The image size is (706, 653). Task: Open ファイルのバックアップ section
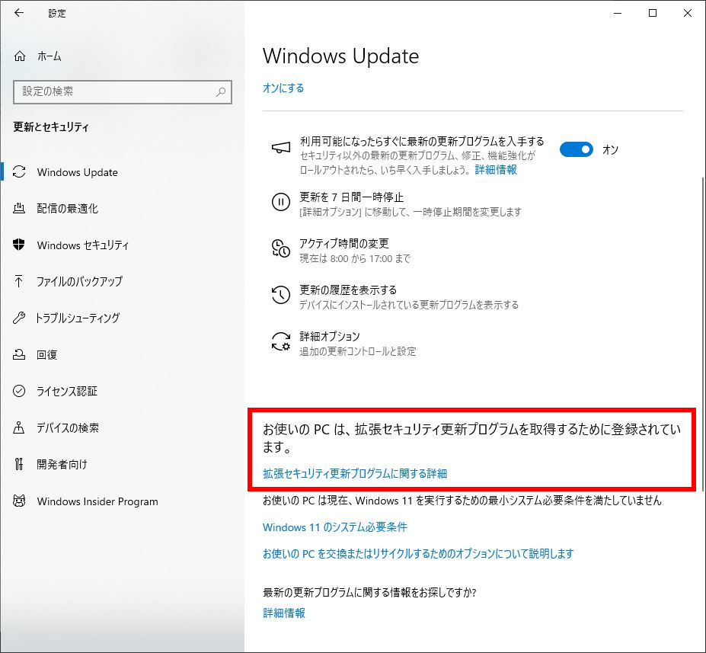tap(79, 281)
